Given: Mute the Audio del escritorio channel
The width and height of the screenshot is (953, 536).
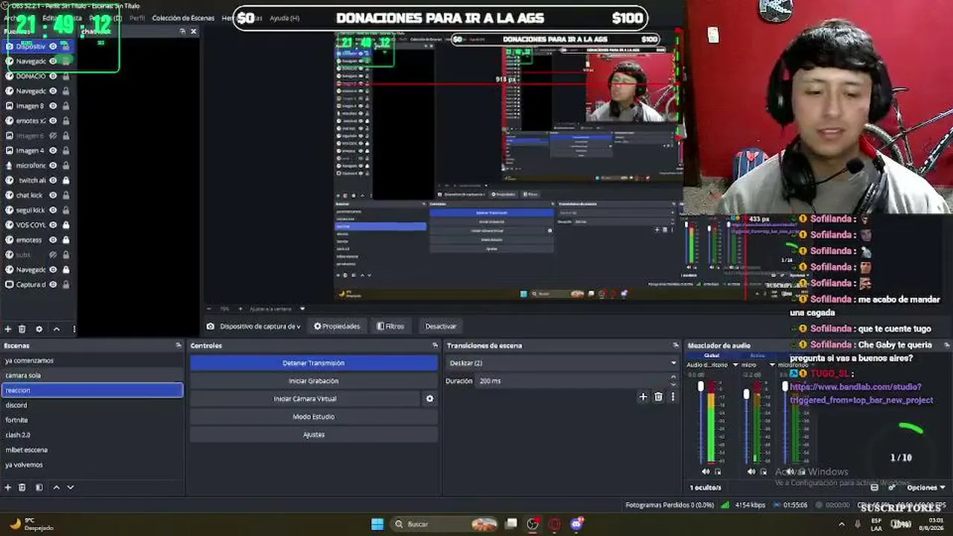Looking at the screenshot, I should pos(706,471).
